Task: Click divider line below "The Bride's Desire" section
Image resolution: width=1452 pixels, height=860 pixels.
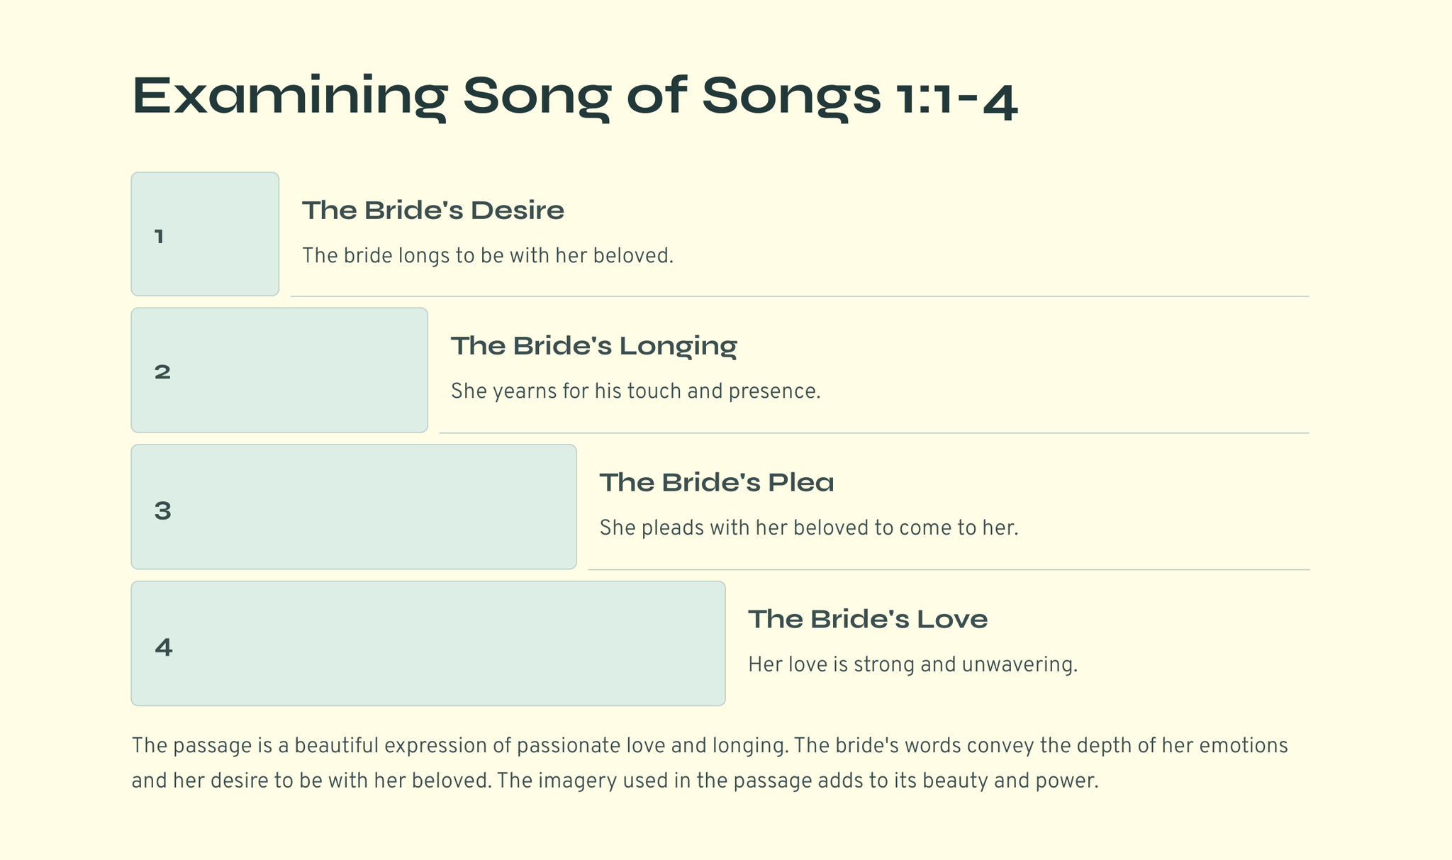Action: click(799, 296)
